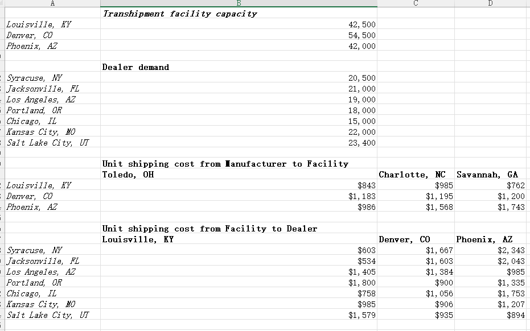Select column header D

(490, 3)
